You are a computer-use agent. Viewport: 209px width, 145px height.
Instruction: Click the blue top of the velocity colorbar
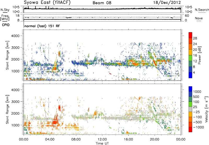click(x=190, y=89)
